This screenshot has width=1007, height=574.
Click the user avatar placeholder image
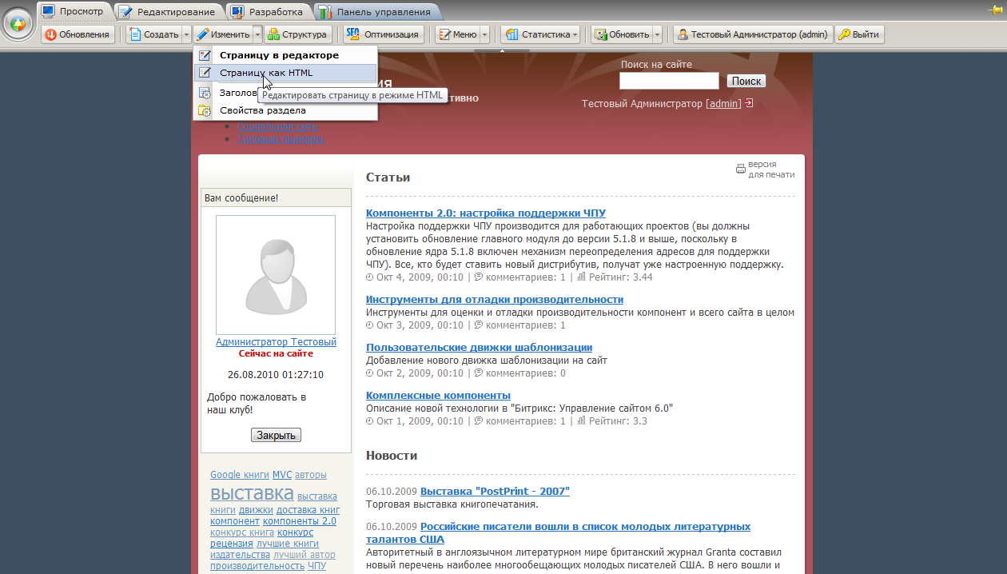(276, 274)
